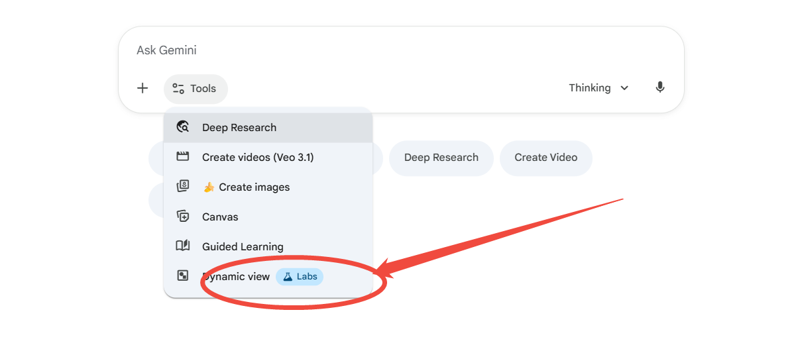
Task: Click the Create images icon
Action: pyautogui.click(x=183, y=187)
